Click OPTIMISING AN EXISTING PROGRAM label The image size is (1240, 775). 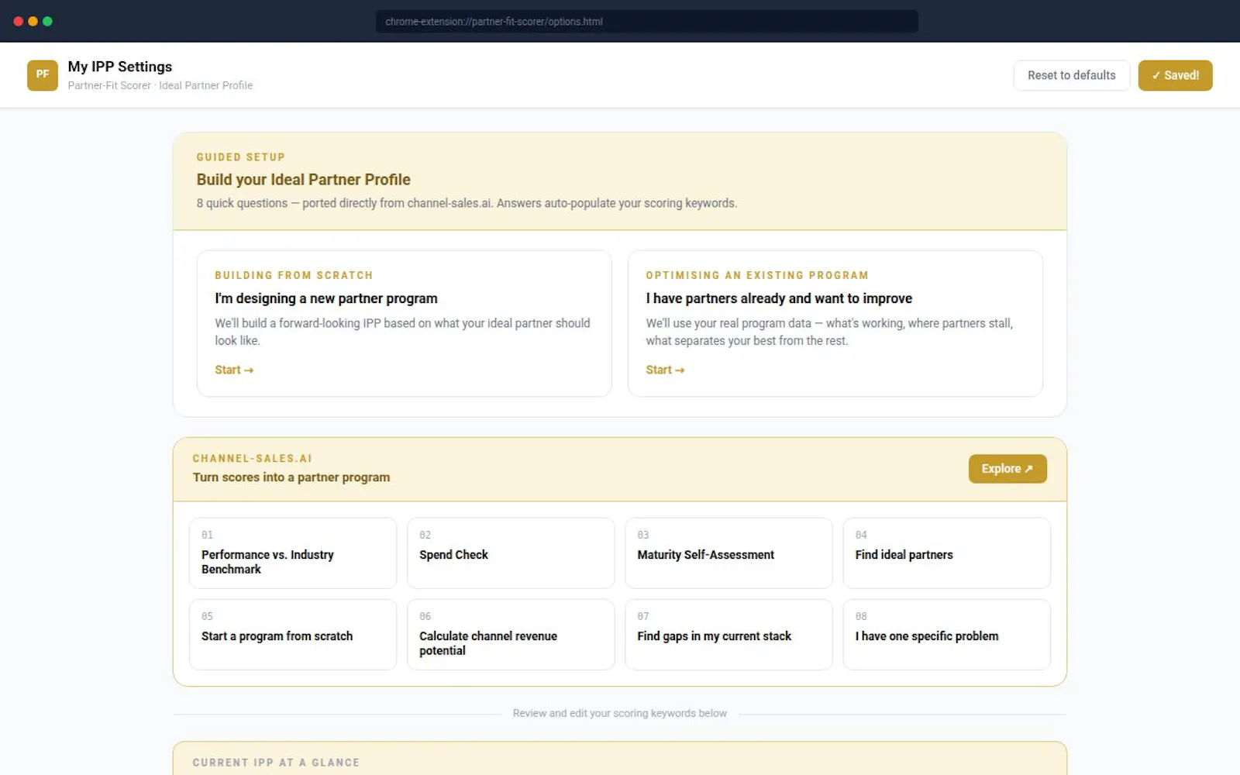pos(757,275)
